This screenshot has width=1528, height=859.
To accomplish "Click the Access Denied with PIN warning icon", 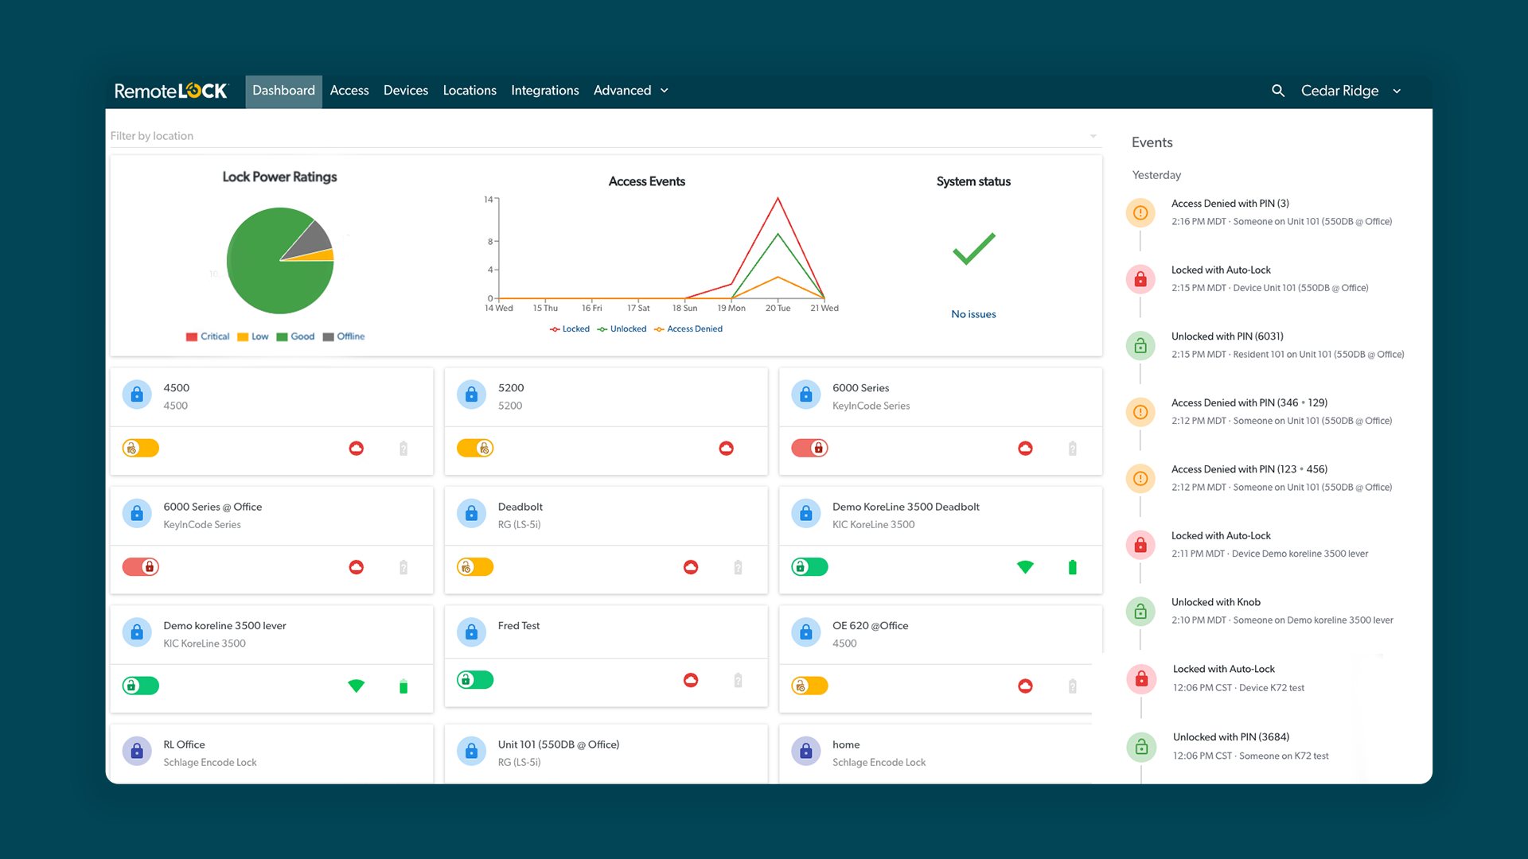I will [x=1140, y=212].
